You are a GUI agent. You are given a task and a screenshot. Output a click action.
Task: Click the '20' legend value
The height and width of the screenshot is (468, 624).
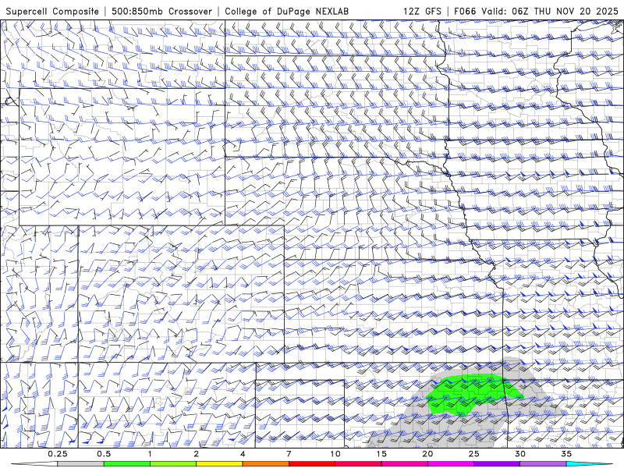click(427, 454)
